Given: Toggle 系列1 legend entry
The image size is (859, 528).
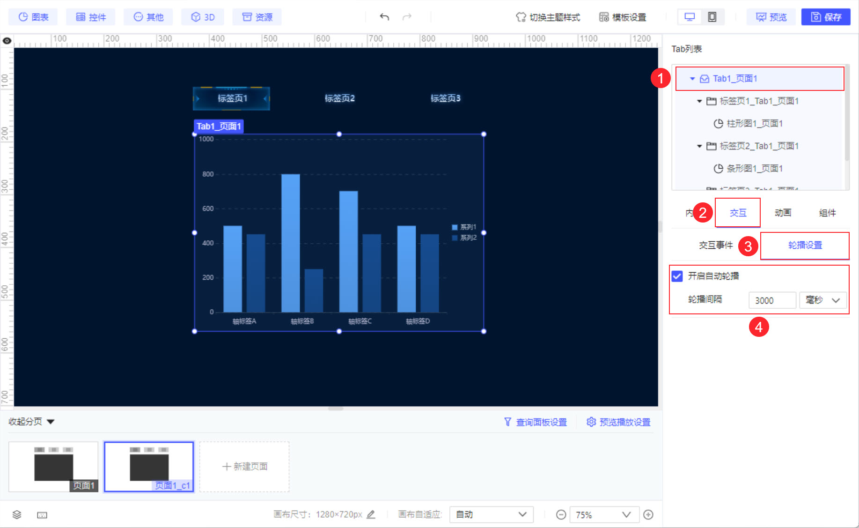Looking at the screenshot, I should 464,227.
